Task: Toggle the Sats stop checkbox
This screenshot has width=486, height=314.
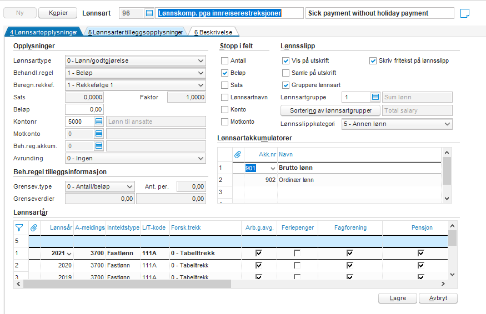Action: pos(225,85)
